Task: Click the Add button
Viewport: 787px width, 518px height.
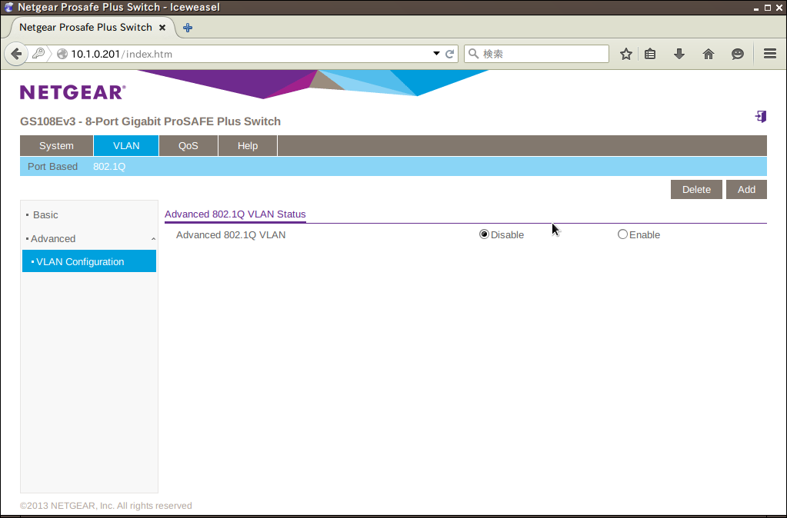Action: click(x=746, y=190)
